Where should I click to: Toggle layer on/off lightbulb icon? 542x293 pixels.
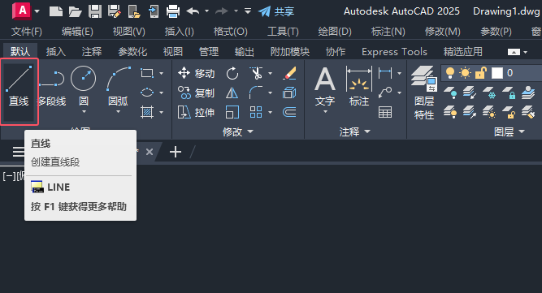coord(449,73)
